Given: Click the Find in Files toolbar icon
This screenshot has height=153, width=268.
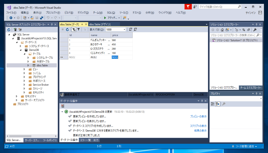Looking at the screenshot, I should point(124,18).
